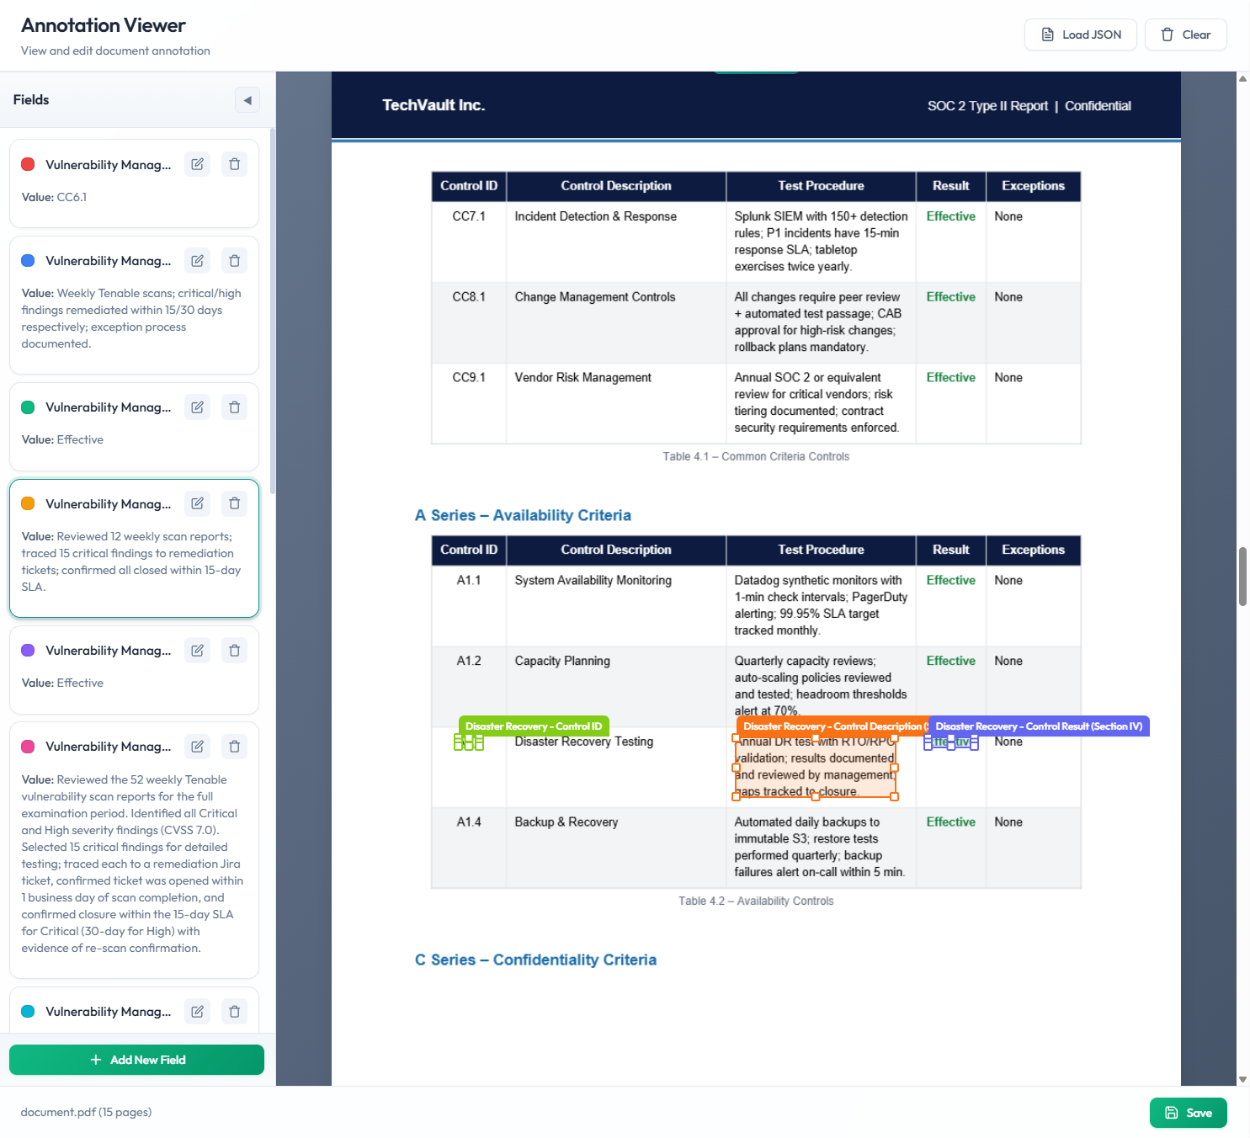Click the green dot beside the third field

[28, 407]
